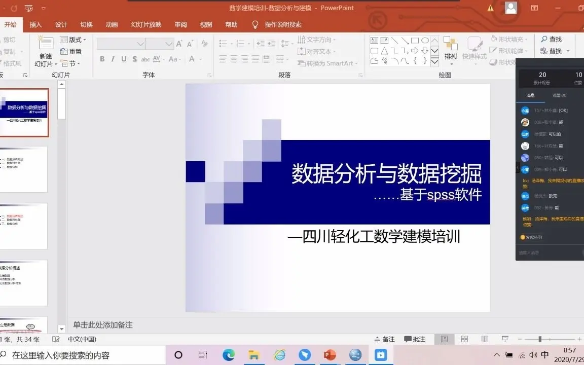Open Microsoft Edge from taskbar
This screenshot has height=365, width=584.
[x=228, y=355]
